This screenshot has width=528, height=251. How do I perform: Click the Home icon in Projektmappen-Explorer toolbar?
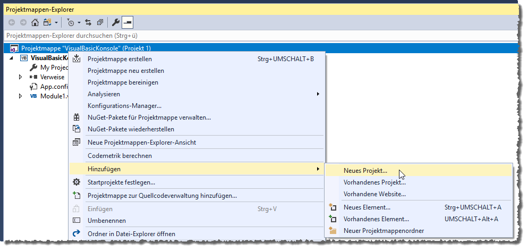35,22
